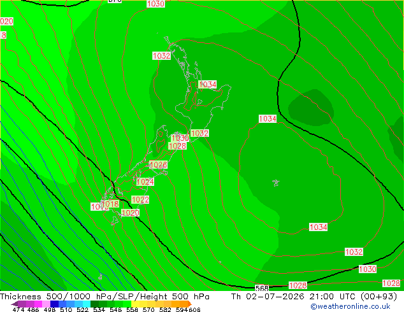Click the orange right arrow of the legend
The width and height of the screenshot is (404, 312).
[189, 304]
